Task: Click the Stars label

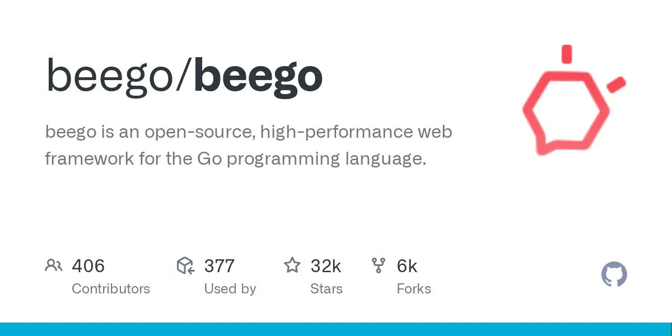Action: (x=326, y=289)
